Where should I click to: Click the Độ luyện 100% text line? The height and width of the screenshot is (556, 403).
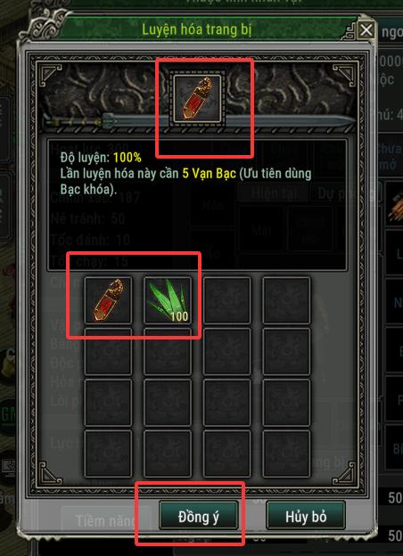coord(101,158)
